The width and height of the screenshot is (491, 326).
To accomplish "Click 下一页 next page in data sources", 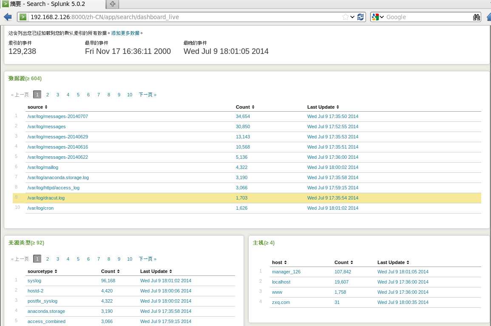I will click(x=148, y=95).
